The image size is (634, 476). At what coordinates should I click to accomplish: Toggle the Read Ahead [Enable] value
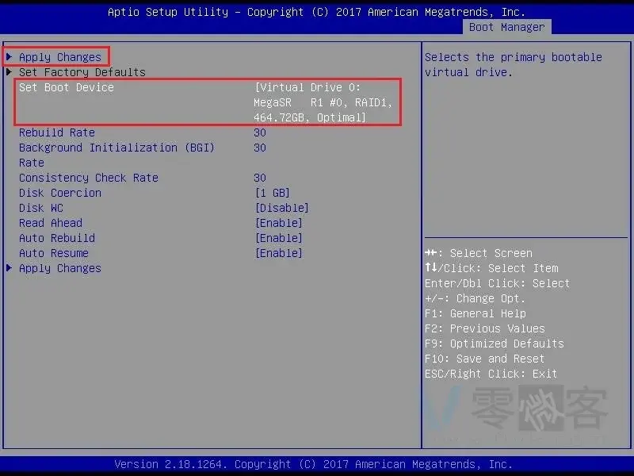click(278, 223)
